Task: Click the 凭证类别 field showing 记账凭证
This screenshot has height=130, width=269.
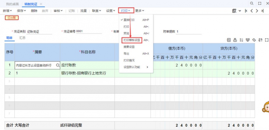Action: click(39, 32)
